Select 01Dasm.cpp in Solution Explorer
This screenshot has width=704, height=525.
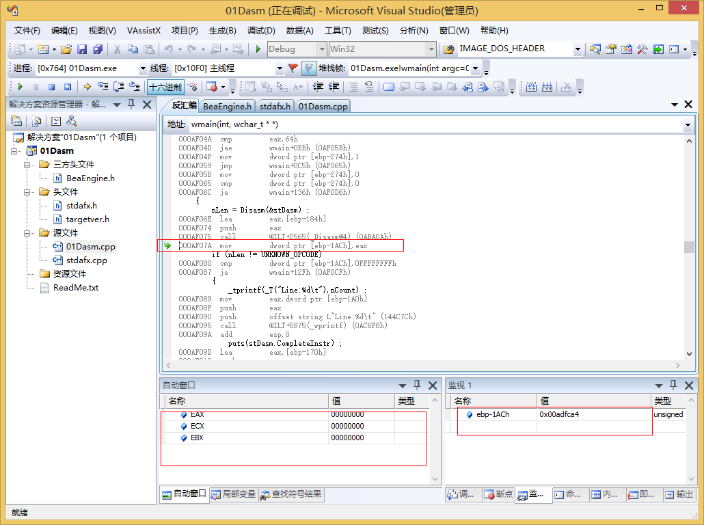(90, 247)
